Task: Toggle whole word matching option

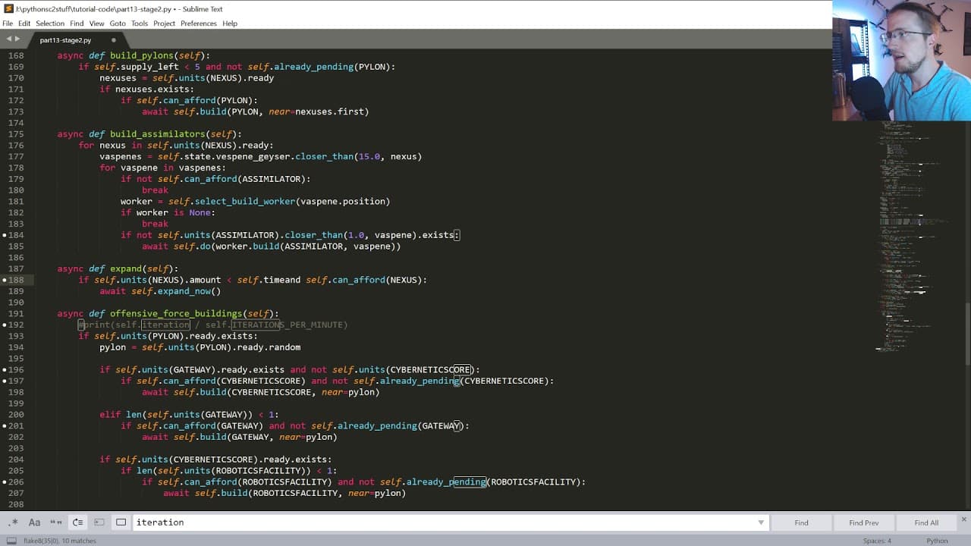Action: 55,522
